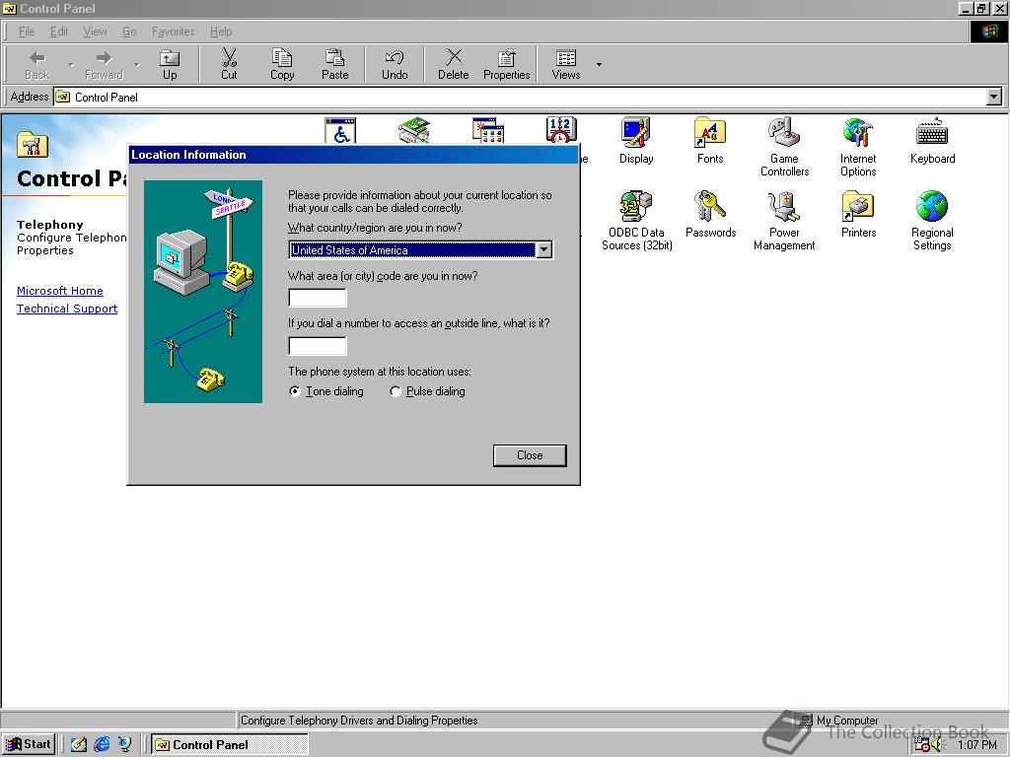Click the Address bar Control Panel field
The height and width of the screenshot is (757, 1010).
tap(519, 98)
